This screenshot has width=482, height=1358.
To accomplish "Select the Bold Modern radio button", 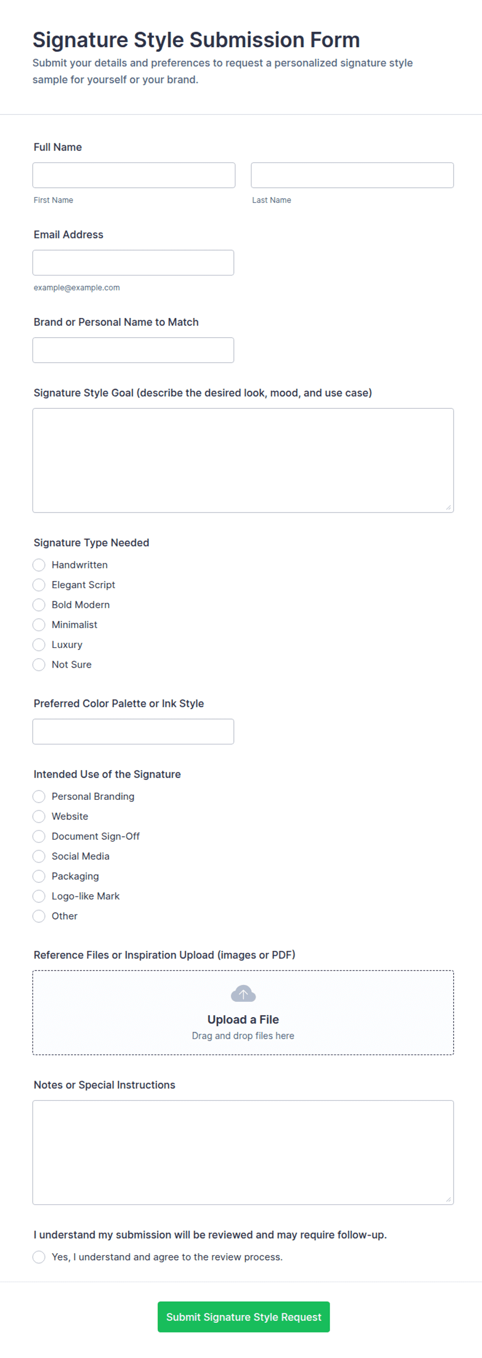I will tap(39, 605).
